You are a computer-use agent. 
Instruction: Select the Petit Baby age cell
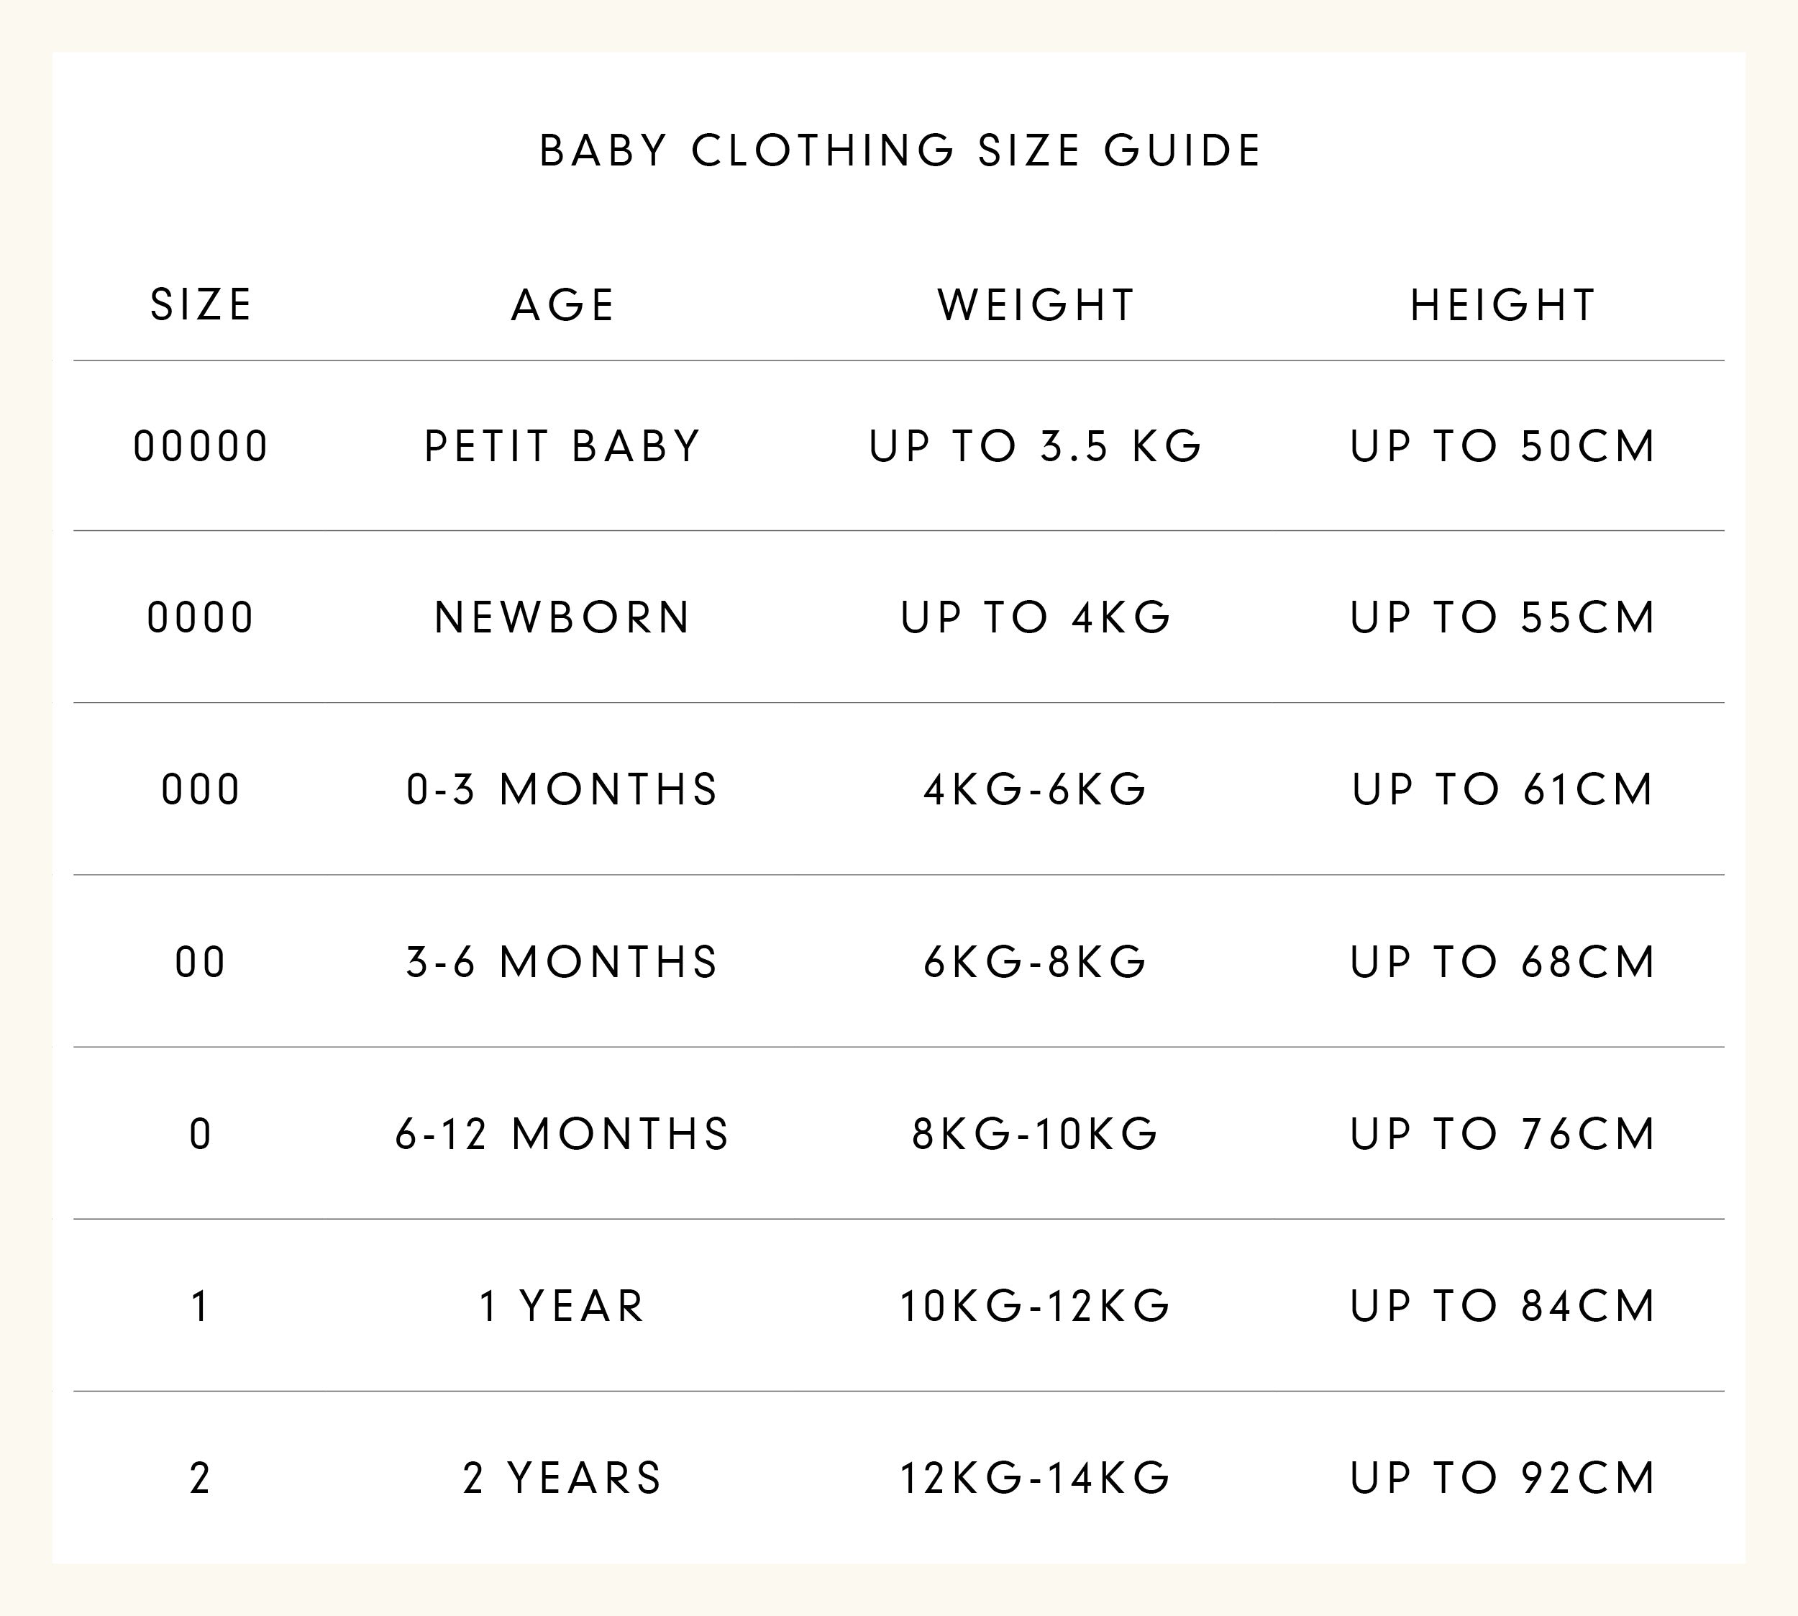click(x=562, y=447)
